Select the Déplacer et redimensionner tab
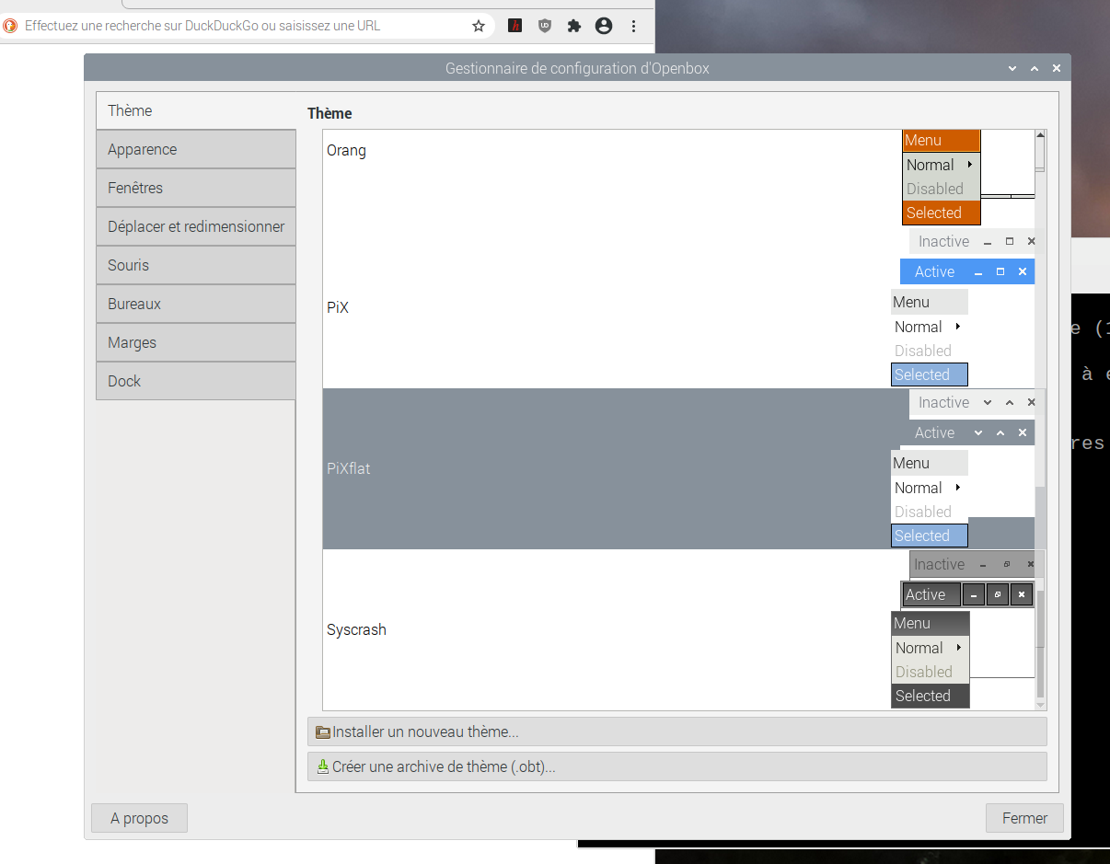 click(195, 226)
